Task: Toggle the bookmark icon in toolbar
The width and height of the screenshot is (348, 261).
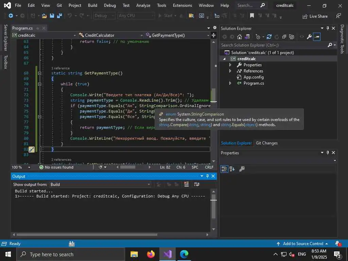Action: pos(252,16)
